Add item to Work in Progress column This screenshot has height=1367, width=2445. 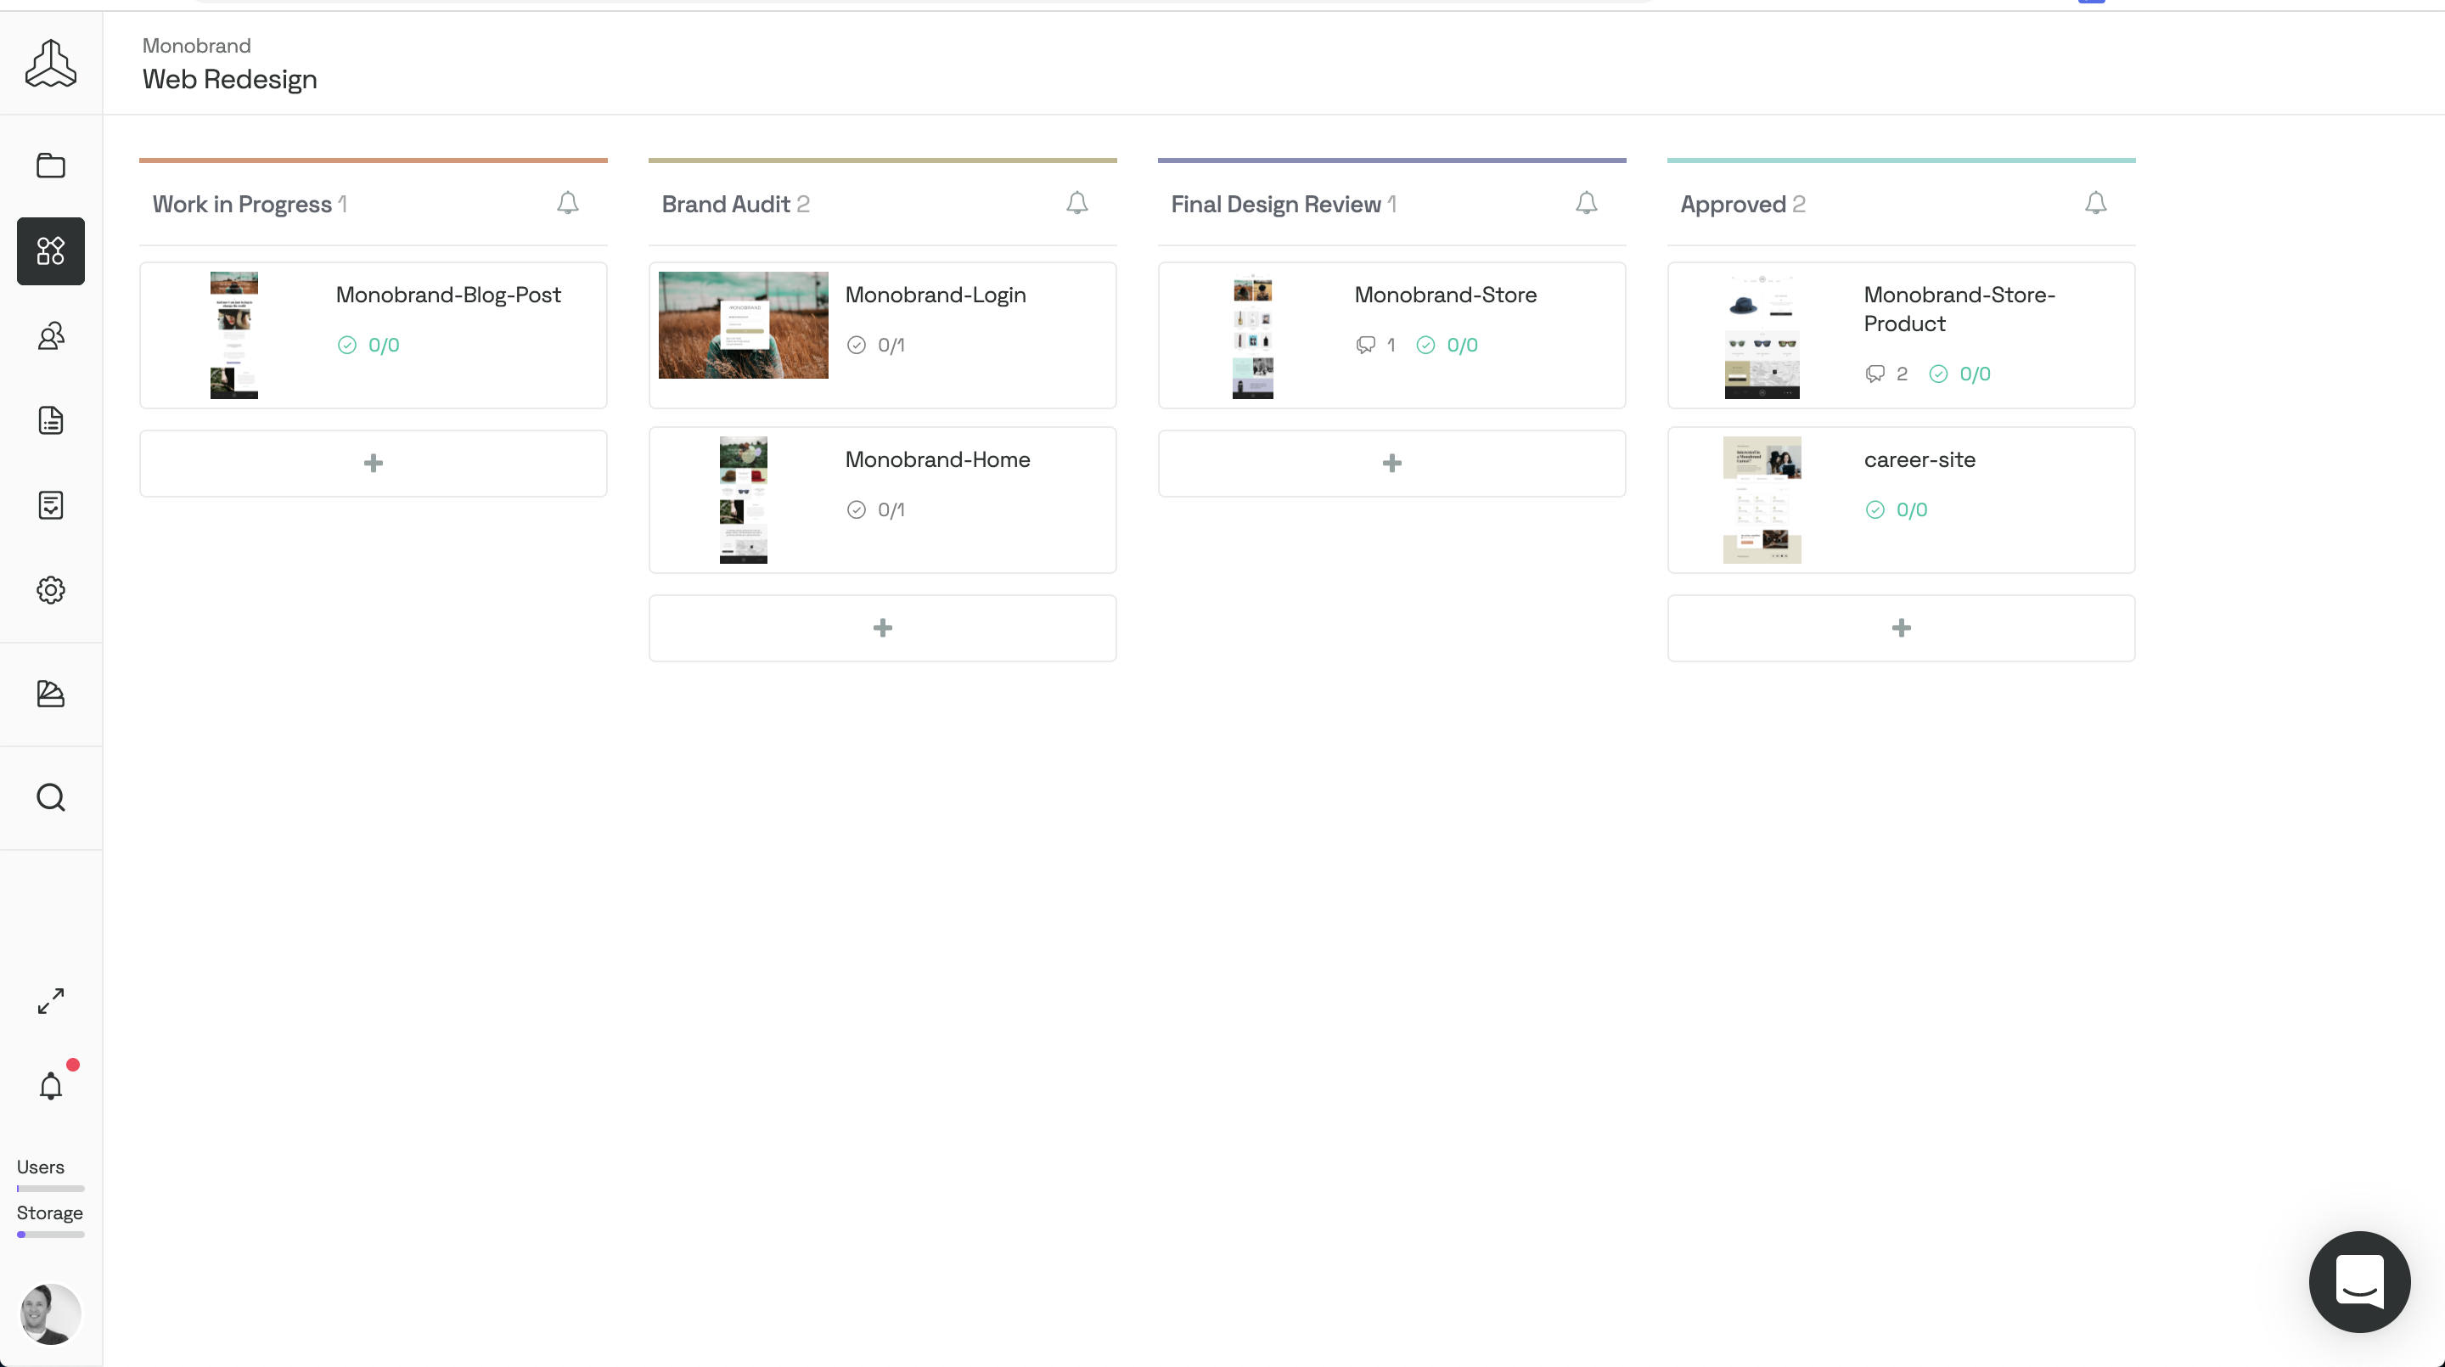373,464
